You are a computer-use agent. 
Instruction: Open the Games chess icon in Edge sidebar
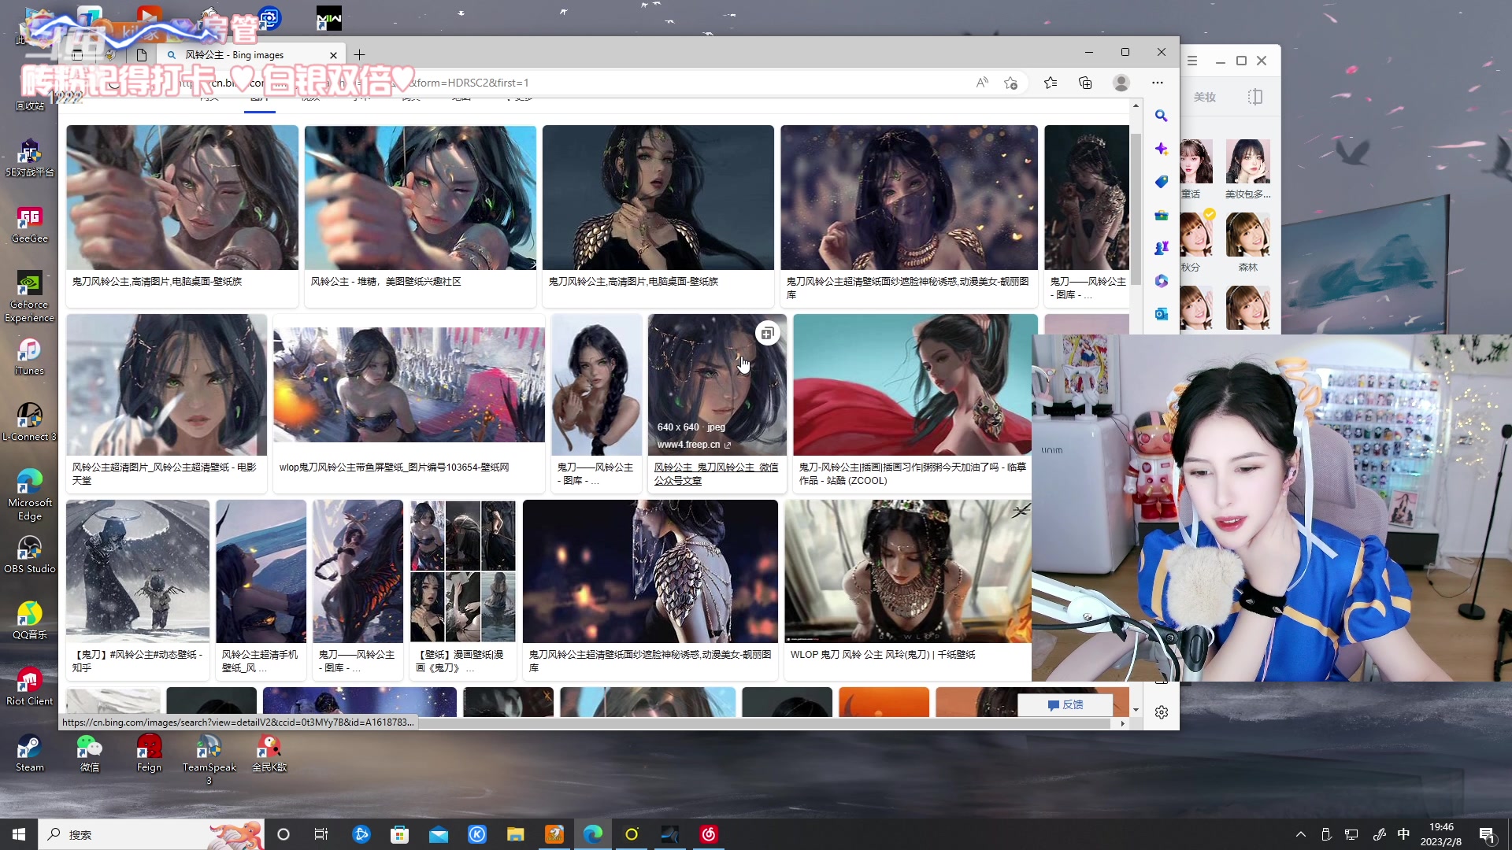(x=1161, y=248)
